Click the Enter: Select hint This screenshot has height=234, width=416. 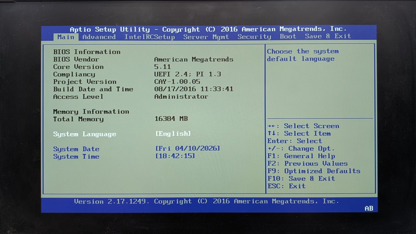(295, 141)
